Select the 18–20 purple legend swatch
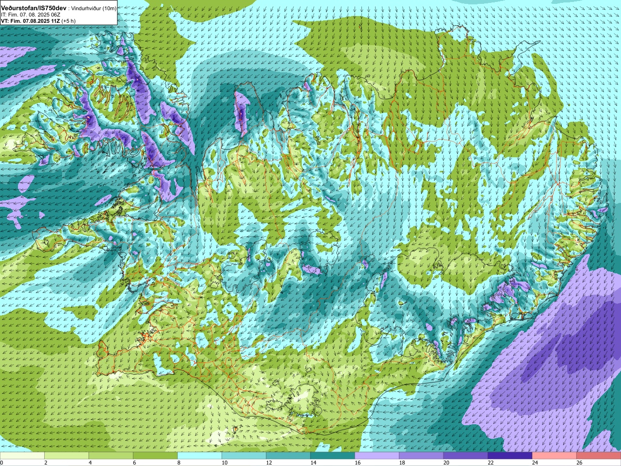This screenshot has height=466, width=621. click(x=421, y=456)
